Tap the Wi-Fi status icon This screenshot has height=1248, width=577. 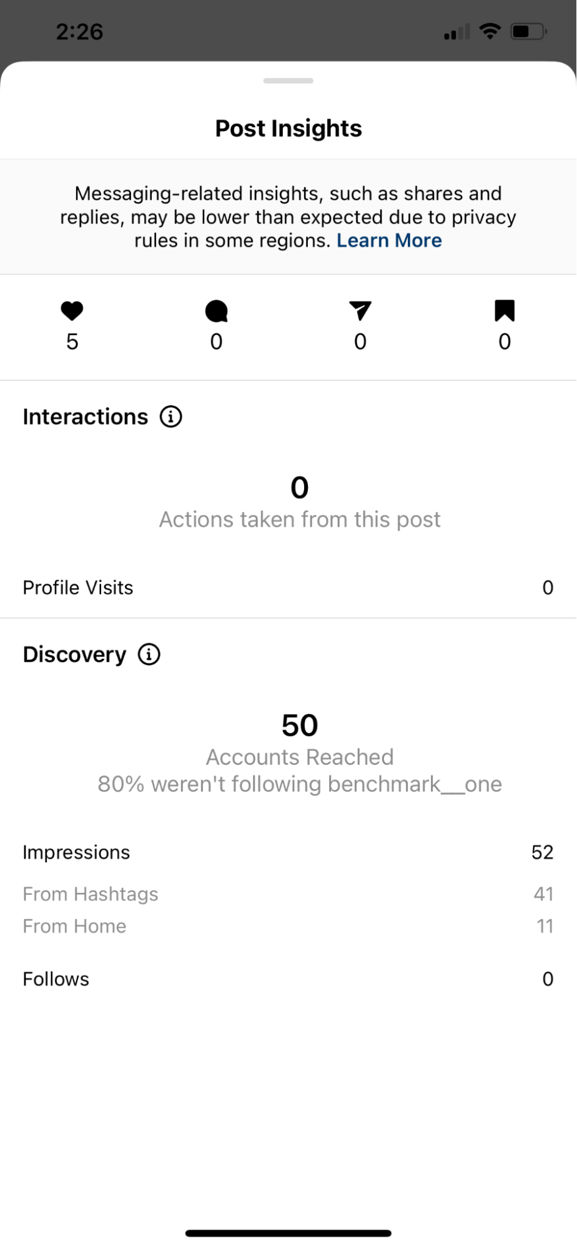[x=490, y=31]
